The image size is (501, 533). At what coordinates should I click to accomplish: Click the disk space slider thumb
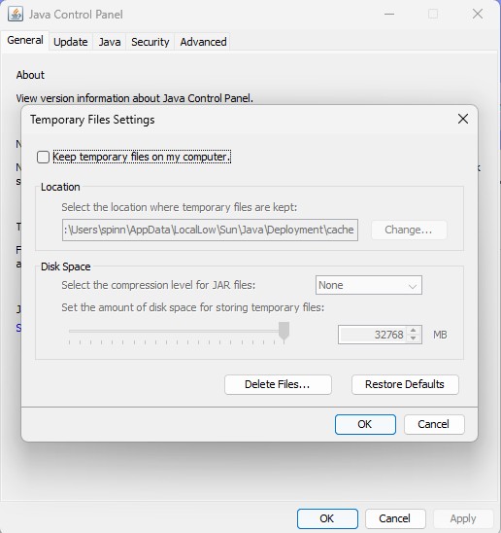[x=284, y=331]
